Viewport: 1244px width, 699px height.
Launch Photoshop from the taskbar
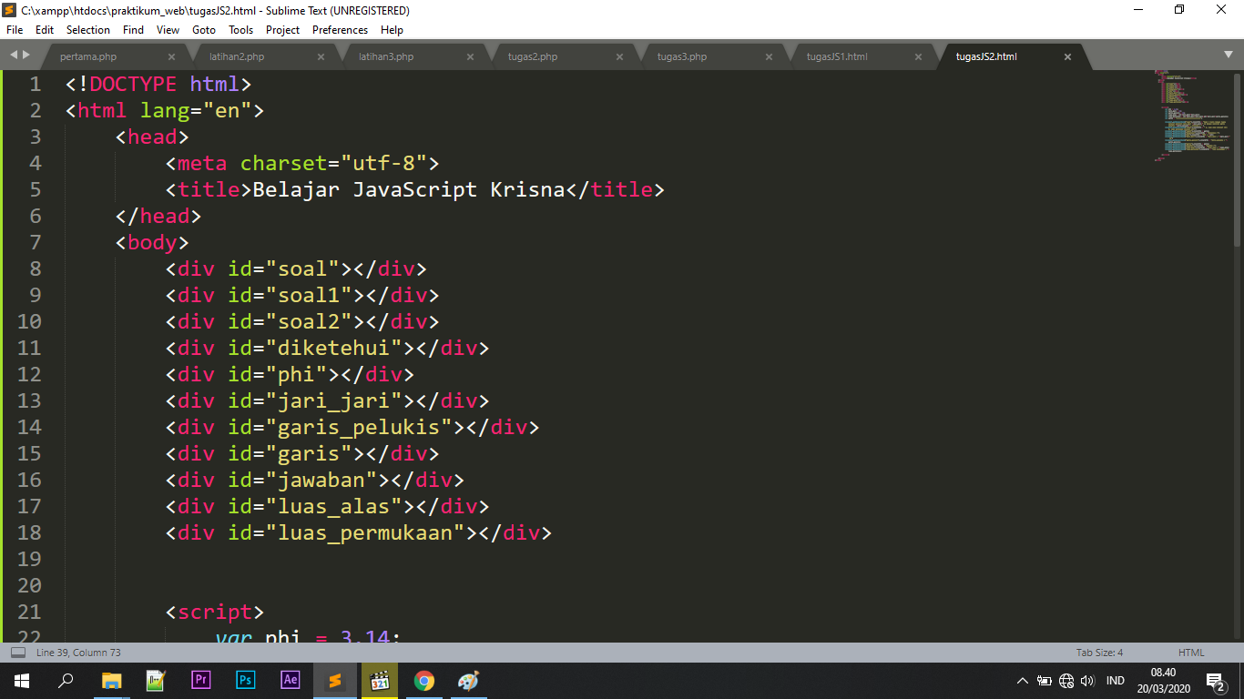pos(245,680)
